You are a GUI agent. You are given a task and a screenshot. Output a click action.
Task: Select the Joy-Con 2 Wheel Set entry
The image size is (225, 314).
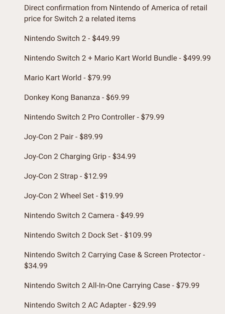(x=74, y=196)
